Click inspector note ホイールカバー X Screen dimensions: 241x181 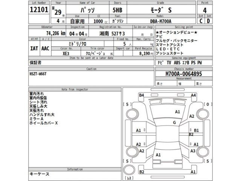coord(44,123)
